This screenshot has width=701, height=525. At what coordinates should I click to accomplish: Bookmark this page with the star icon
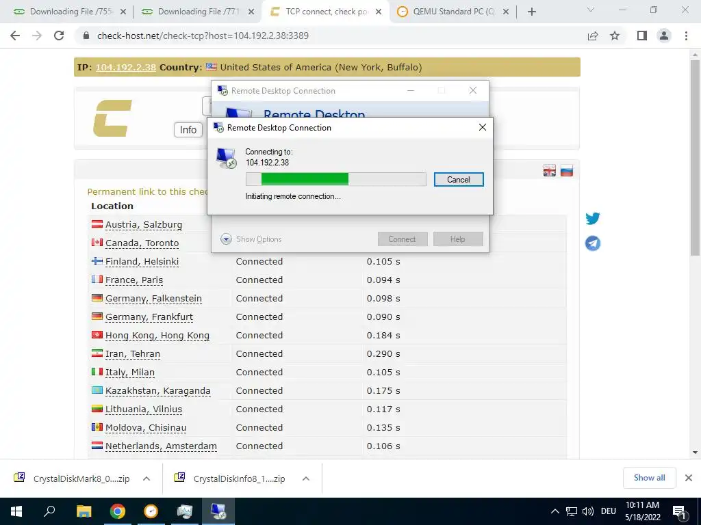coord(615,36)
